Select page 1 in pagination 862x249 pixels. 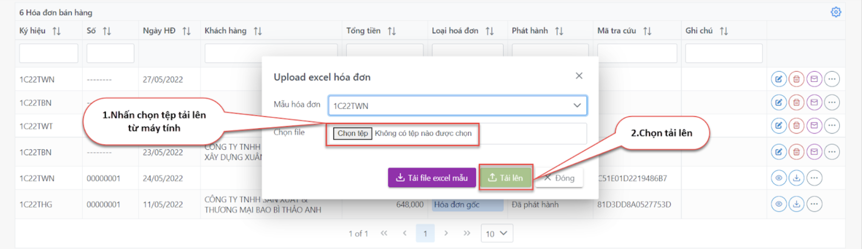point(425,233)
